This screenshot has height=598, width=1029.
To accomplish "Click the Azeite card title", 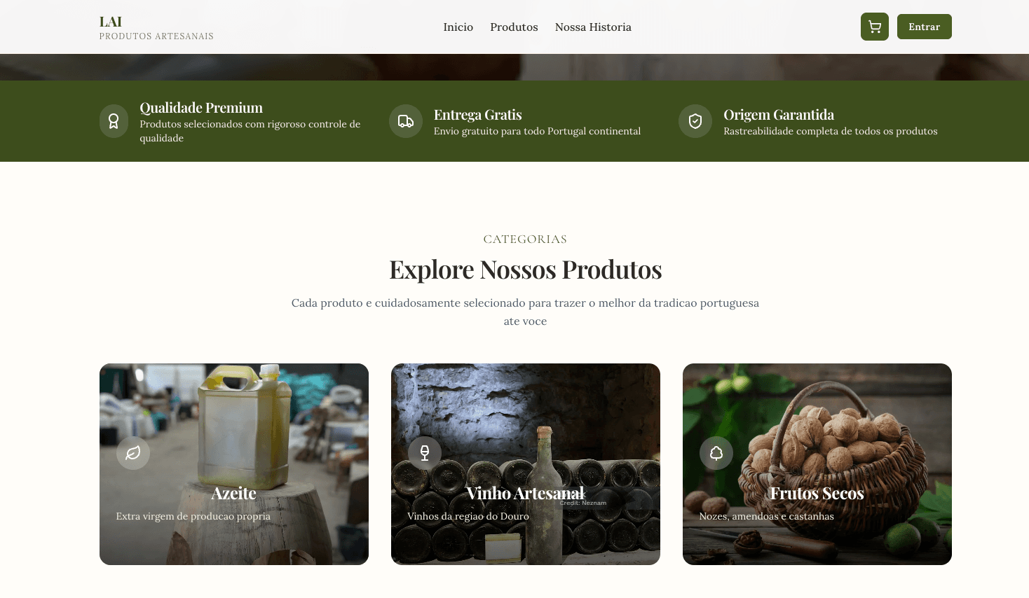I will click(234, 494).
